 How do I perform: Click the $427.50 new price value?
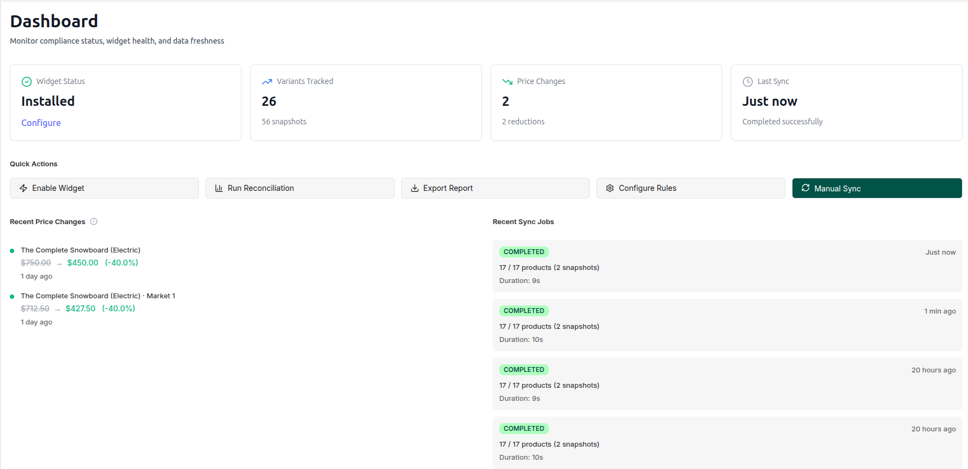[x=81, y=309]
